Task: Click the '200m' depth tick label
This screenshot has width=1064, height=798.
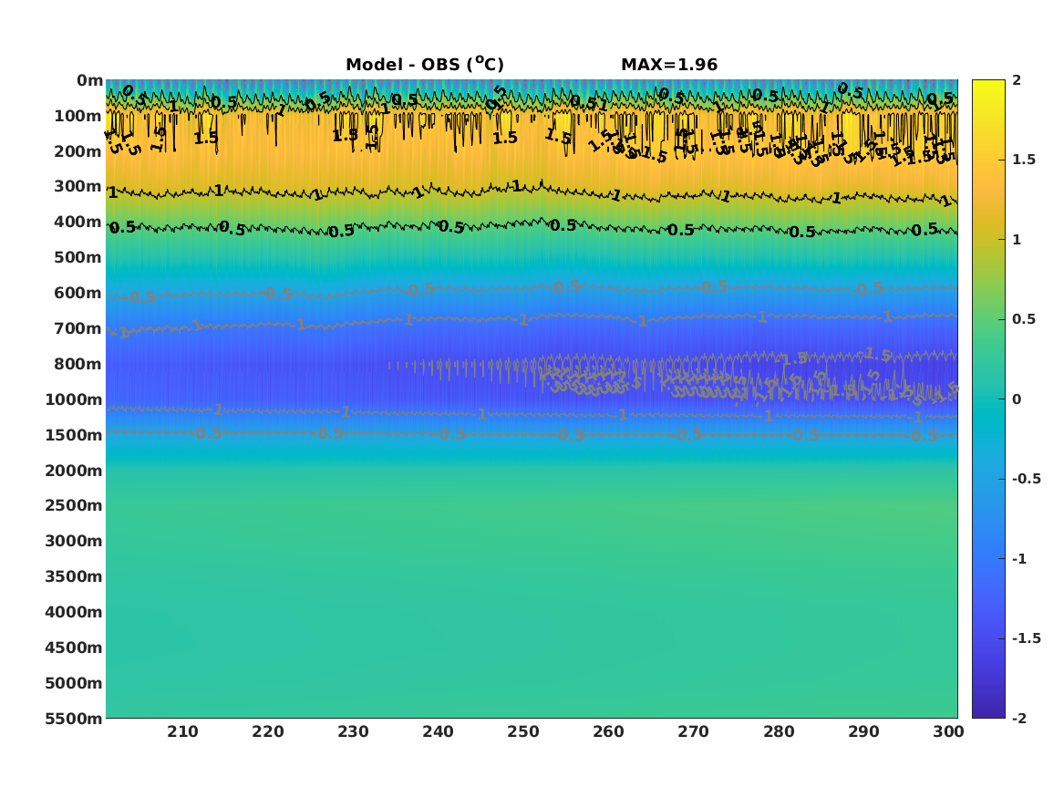Action: [x=78, y=151]
